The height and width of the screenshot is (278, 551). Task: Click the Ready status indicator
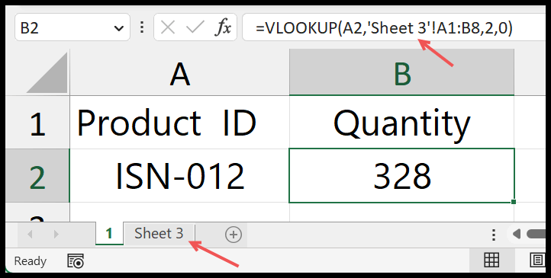click(31, 261)
